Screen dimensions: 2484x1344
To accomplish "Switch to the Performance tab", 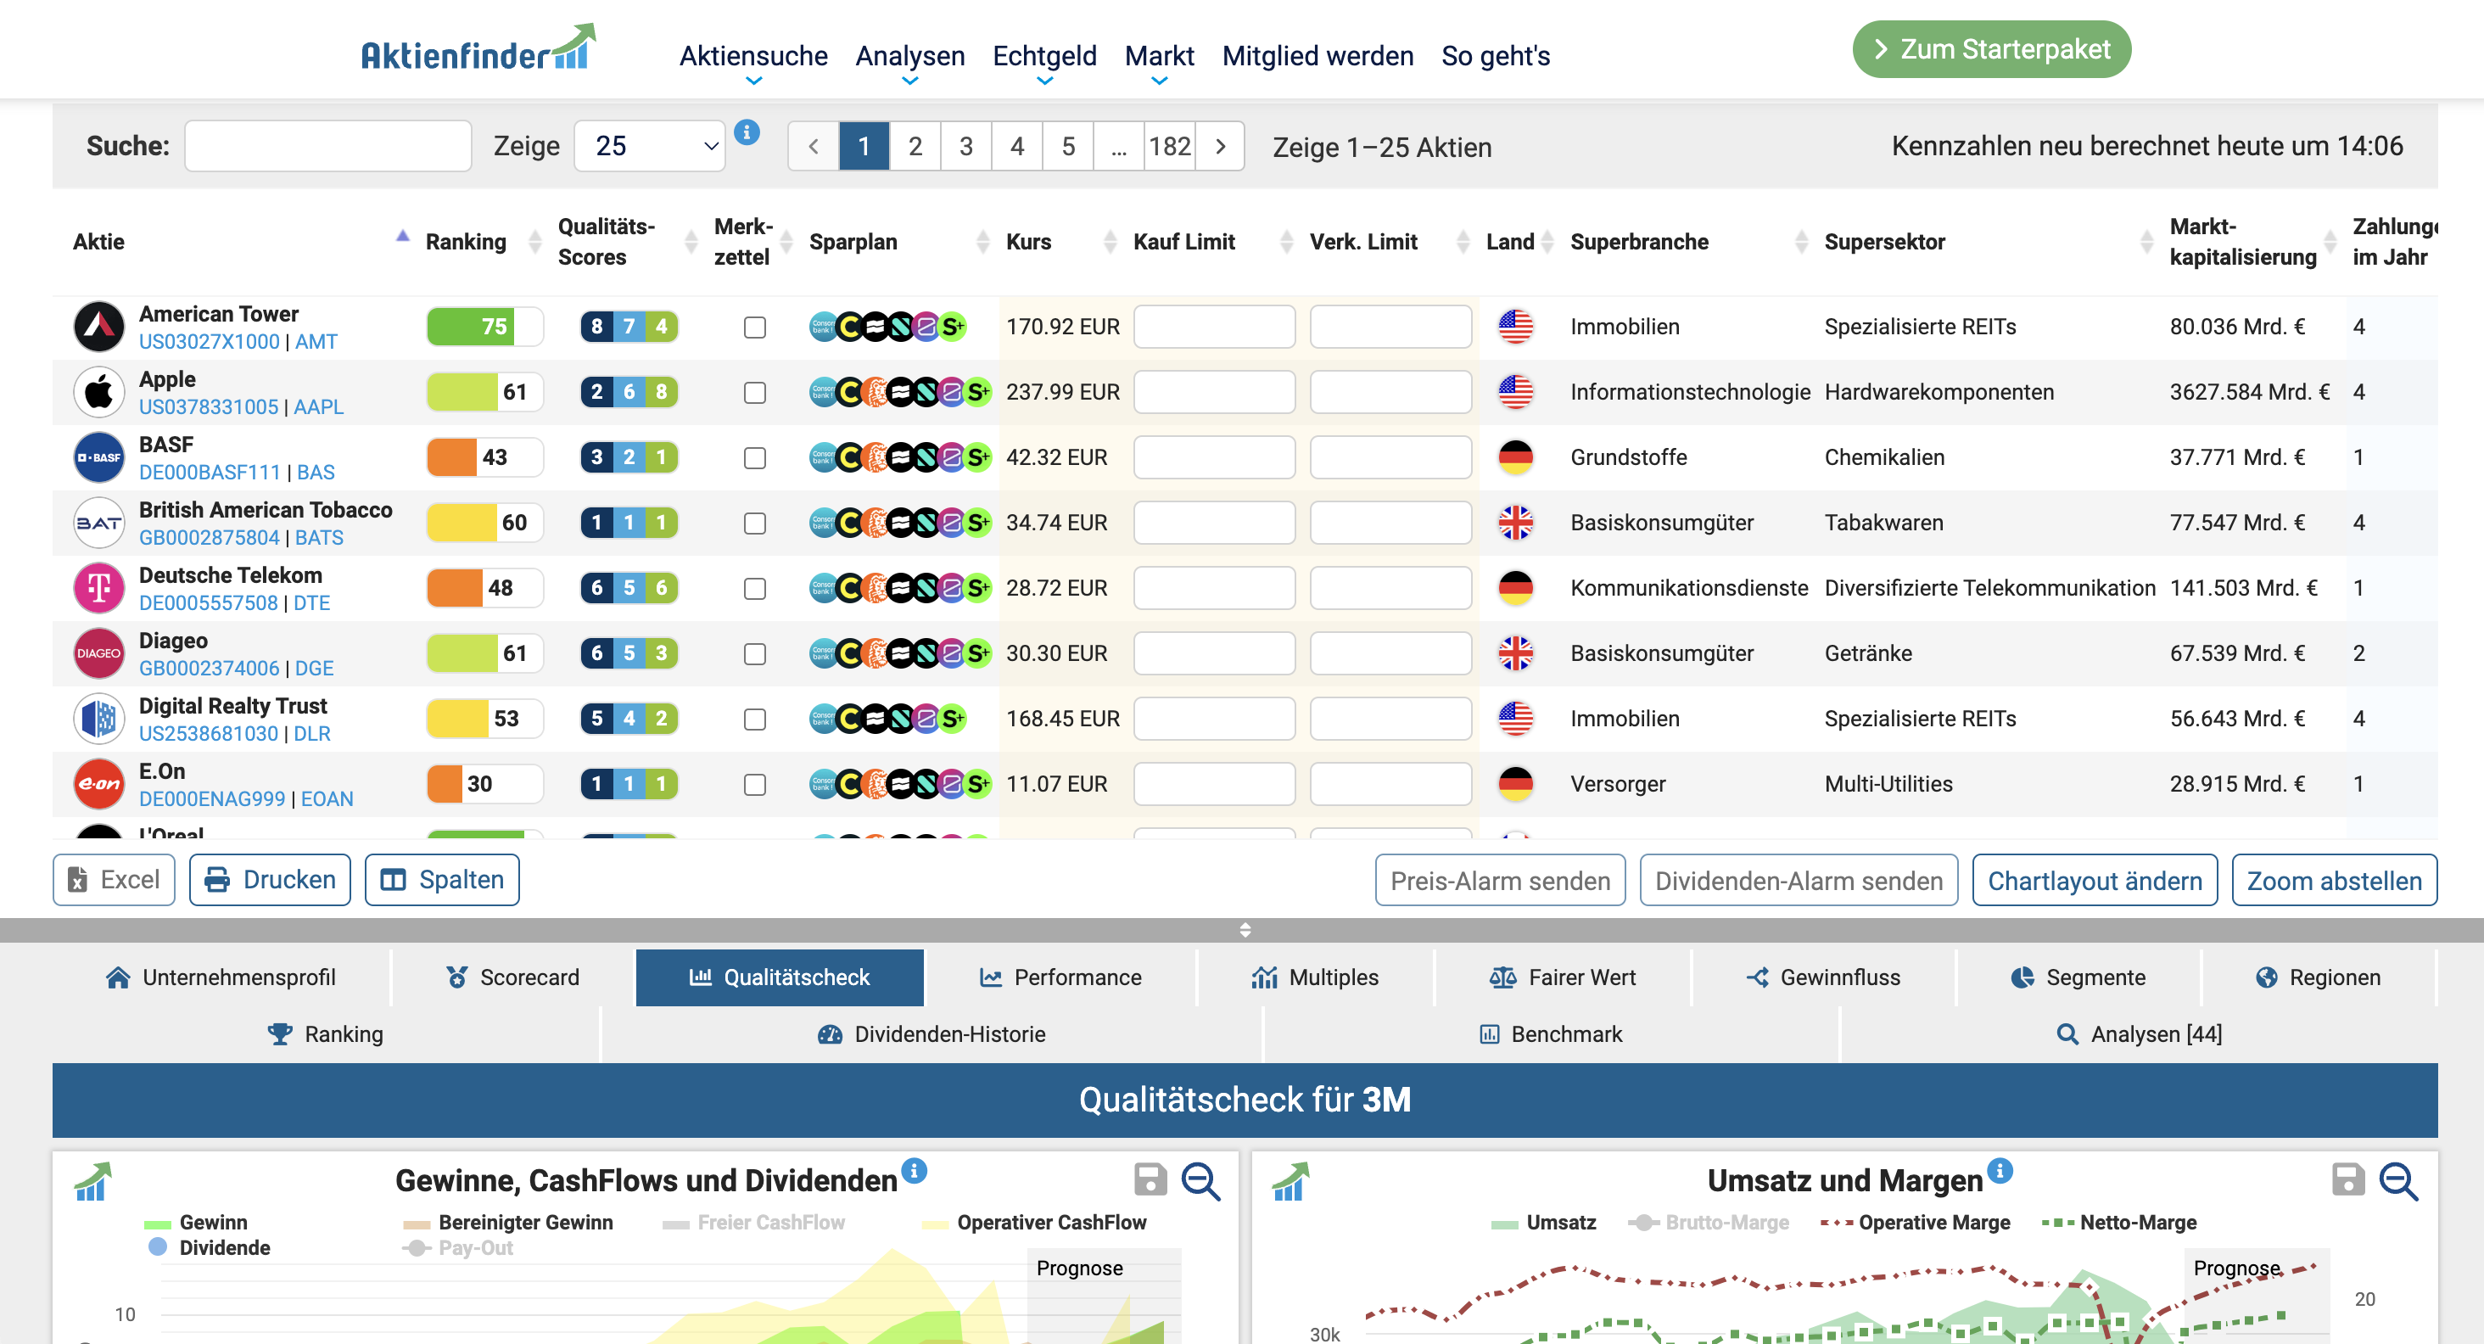I will [x=1060, y=977].
